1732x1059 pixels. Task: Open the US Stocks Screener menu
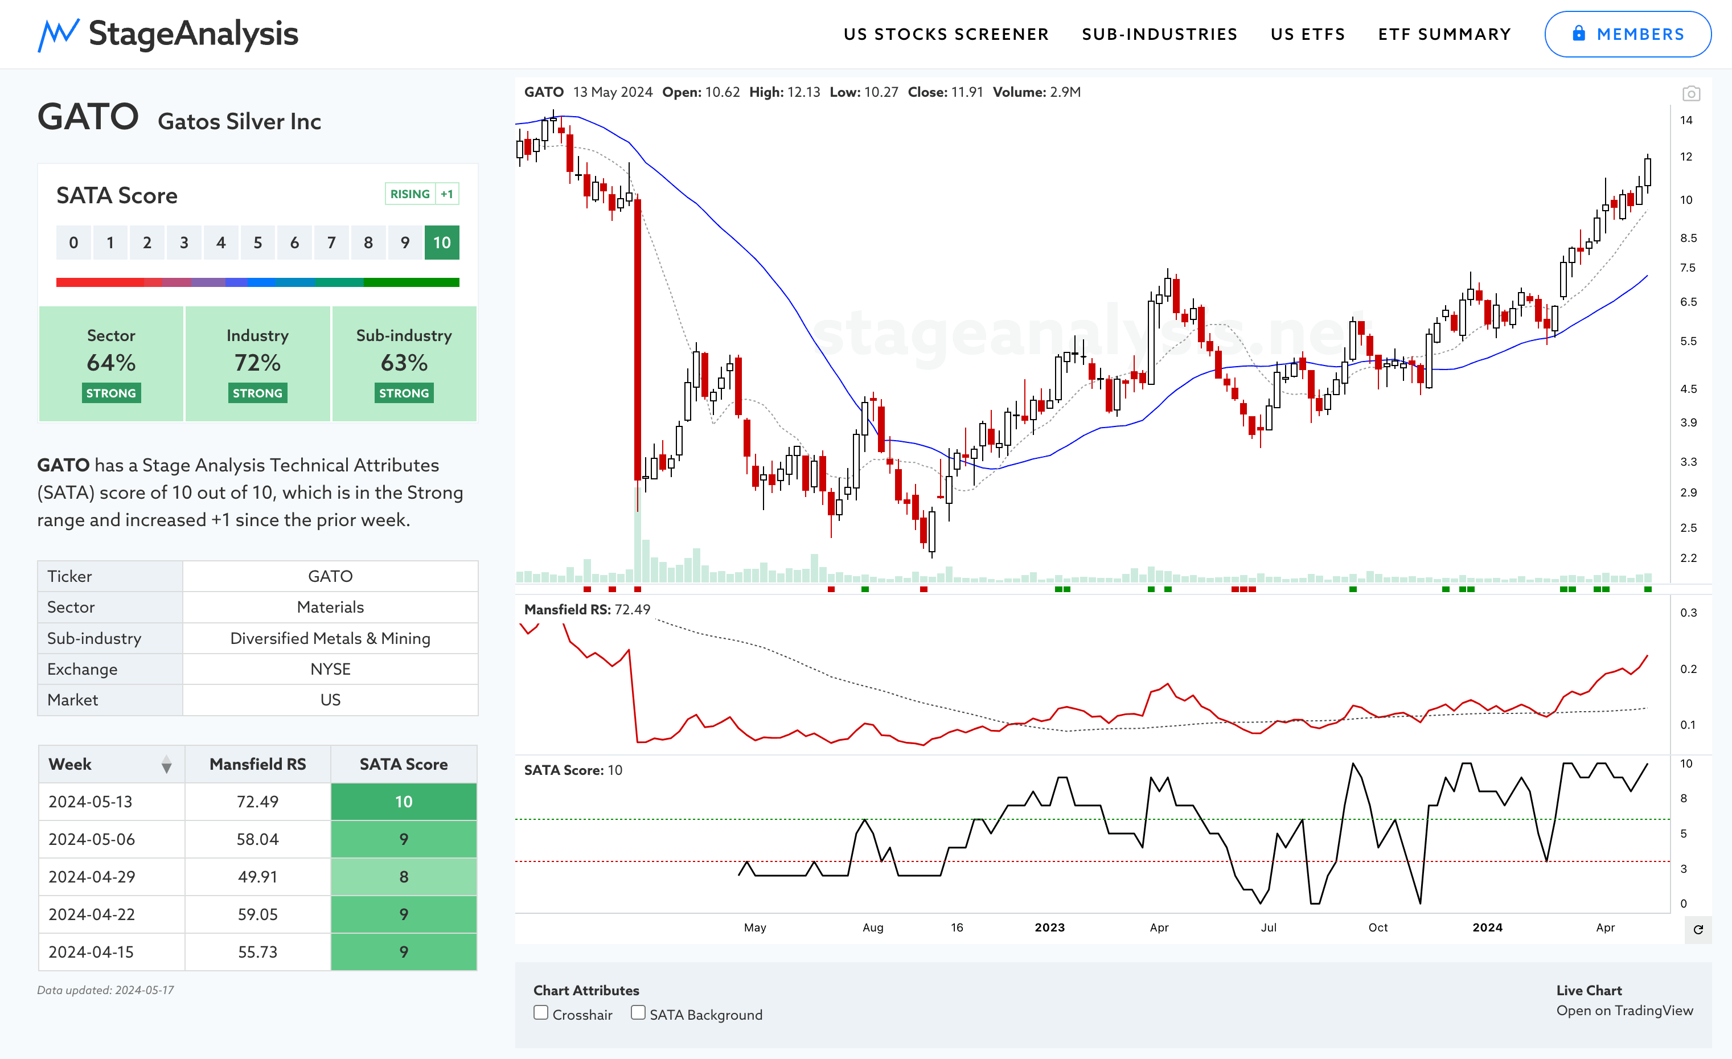pos(946,34)
